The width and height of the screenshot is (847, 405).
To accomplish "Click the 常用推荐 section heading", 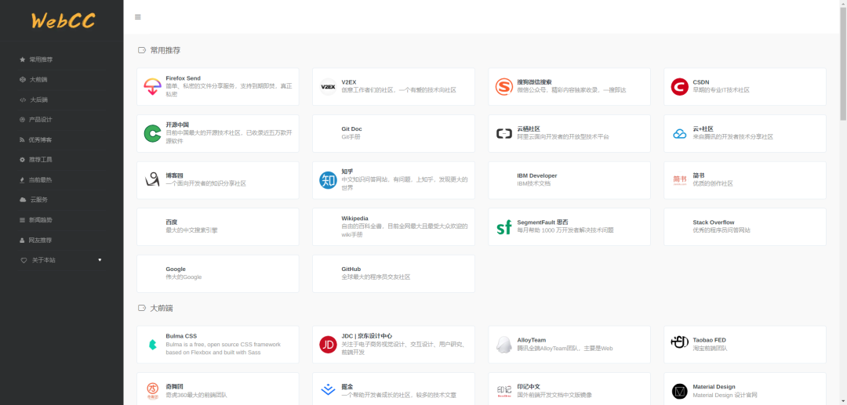I will pos(165,50).
